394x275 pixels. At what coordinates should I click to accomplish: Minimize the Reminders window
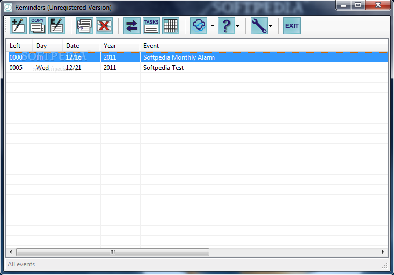click(344, 5)
